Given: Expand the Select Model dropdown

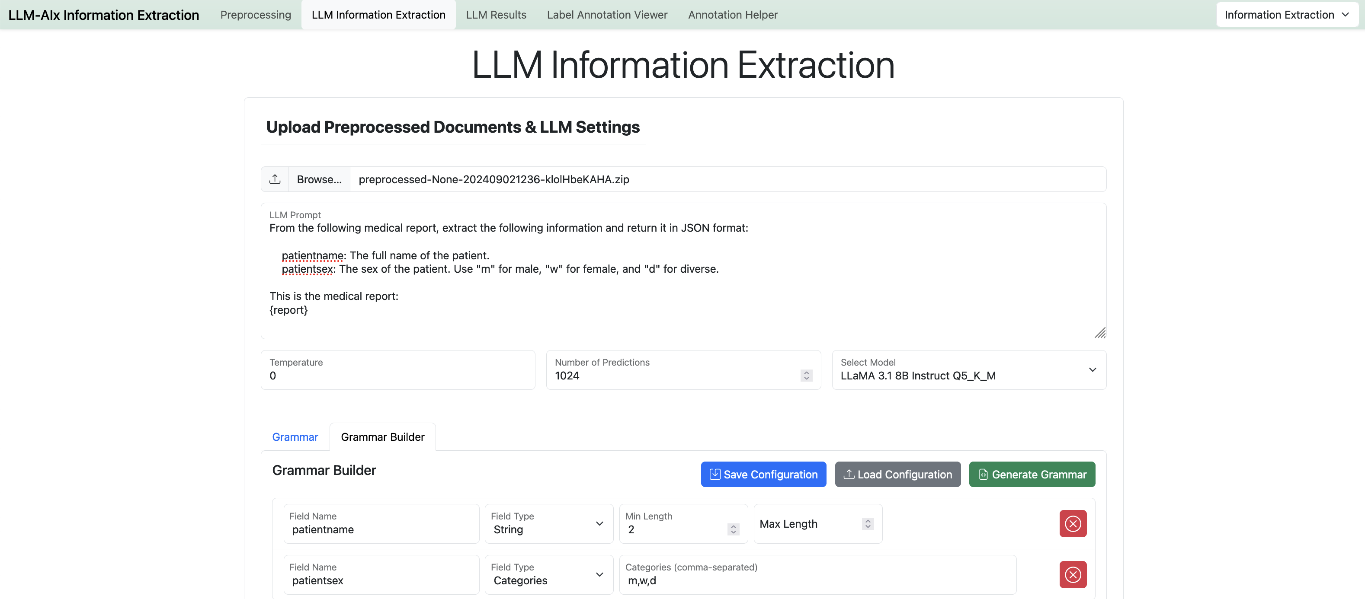Looking at the screenshot, I should pos(1093,370).
